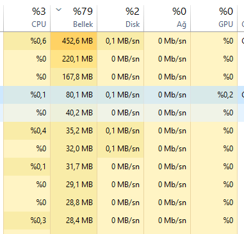Select the row with 40,2 MB memory
The width and height of the screenshot is (244, 234).
[x=122, y=113]
